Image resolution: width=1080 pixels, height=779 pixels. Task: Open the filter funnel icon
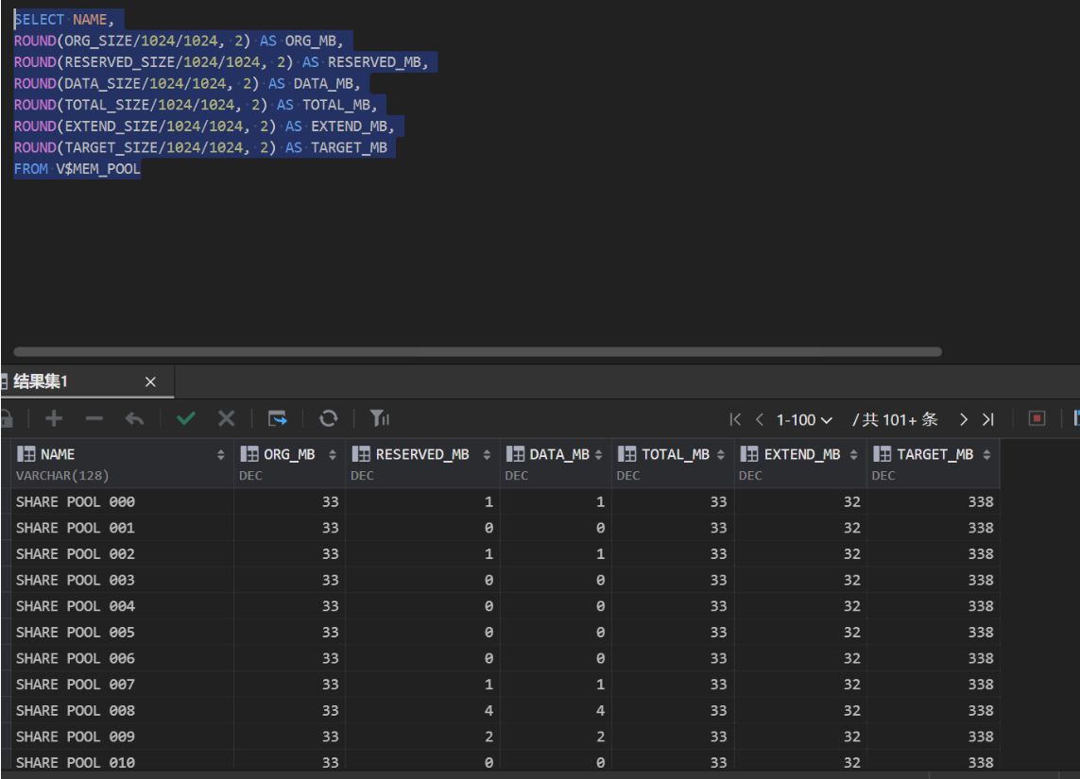click(x=379, y=418)
